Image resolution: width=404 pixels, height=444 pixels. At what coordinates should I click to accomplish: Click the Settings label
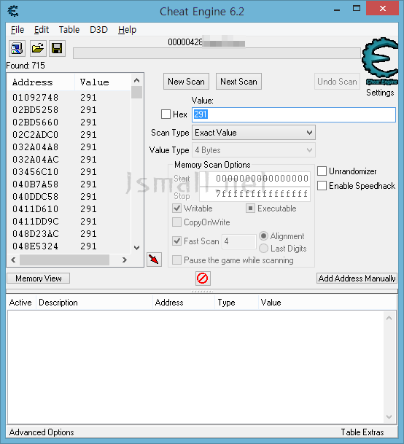tap(380, 93)
